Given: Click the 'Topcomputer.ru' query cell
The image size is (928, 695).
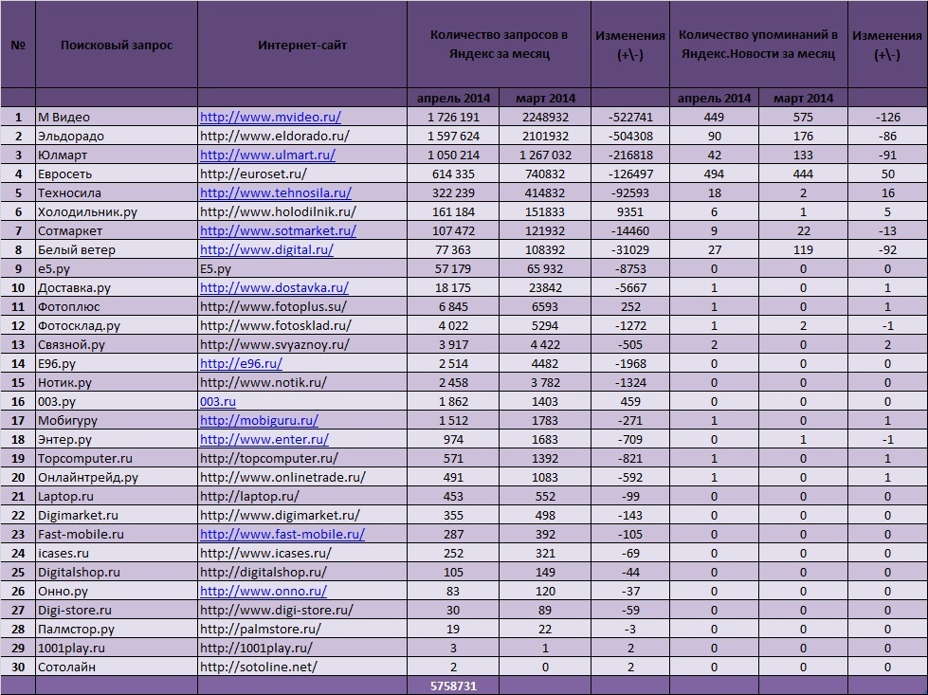Looking at the screenshot, I should click(117, 458).
